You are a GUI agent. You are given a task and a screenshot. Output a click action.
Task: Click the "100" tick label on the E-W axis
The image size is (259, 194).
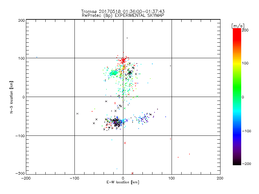click(172, 178)
